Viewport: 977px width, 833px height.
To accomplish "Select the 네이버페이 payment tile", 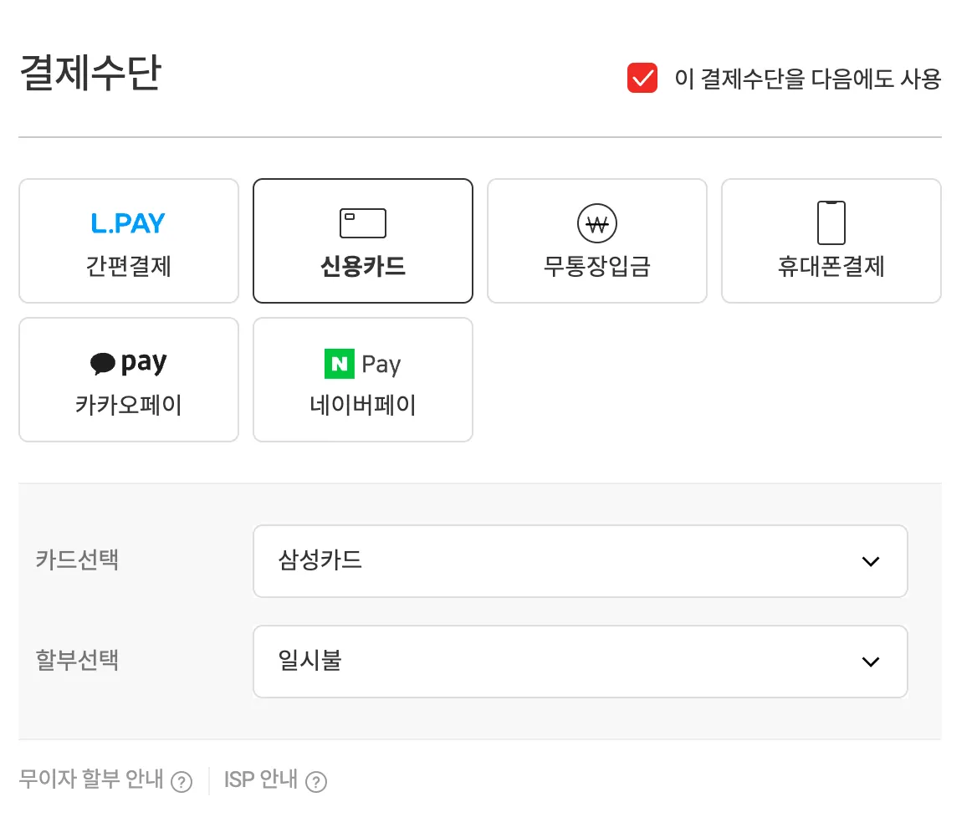I will [363, 380].
